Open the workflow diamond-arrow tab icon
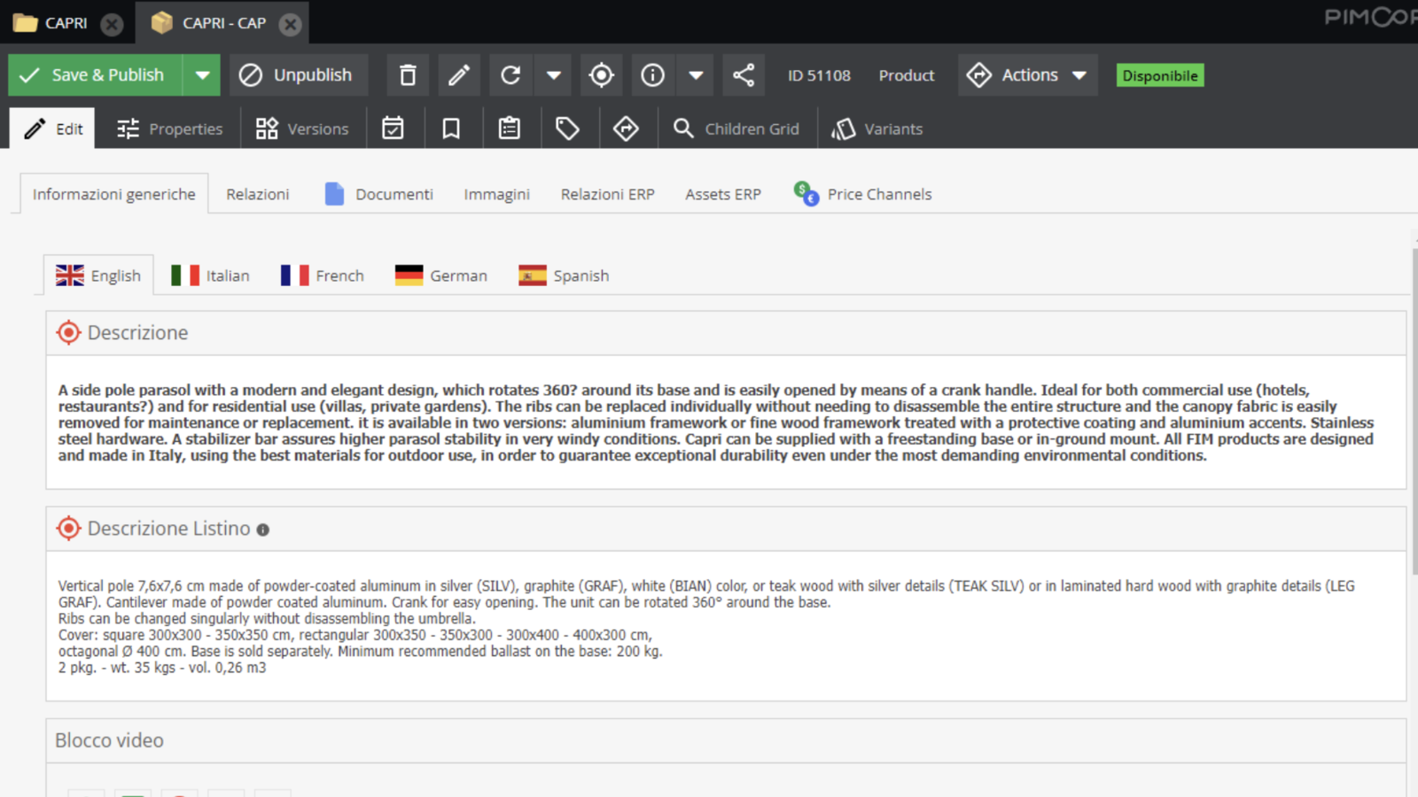 [626, 128]
